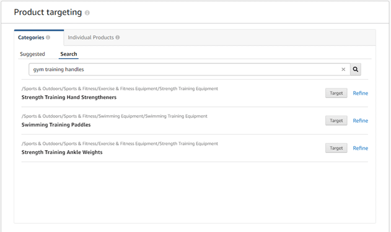This screenshot has height=232, width=391.
Task: Click into the gym training handles search field
Action: (185, 69)
